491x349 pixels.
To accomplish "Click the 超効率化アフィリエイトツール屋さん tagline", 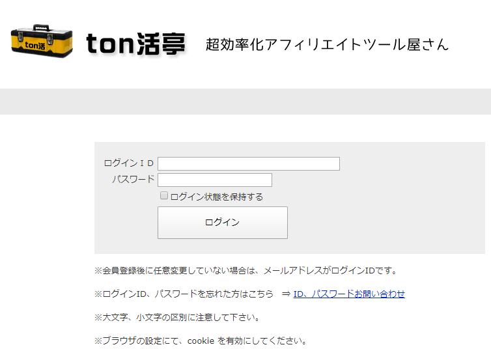I will (327, 44).
